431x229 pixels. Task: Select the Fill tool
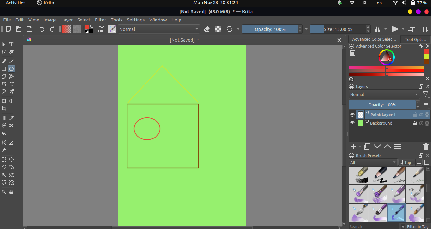[4, 133]
